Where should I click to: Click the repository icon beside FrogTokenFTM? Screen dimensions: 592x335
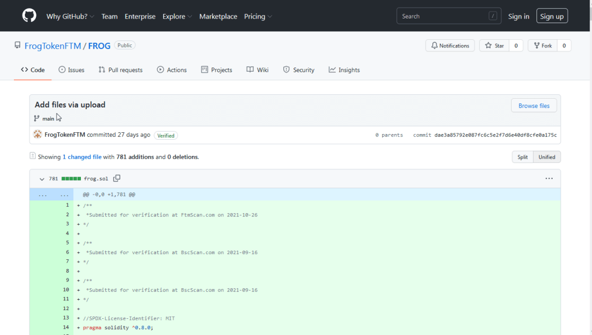(17, 45)
